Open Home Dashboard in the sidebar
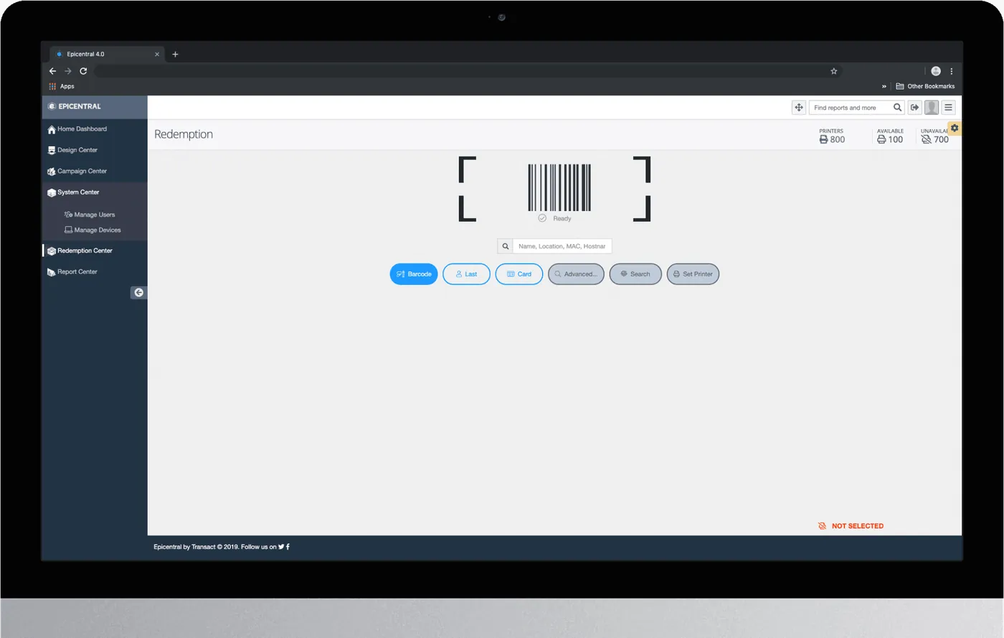1004x638 pixels. (x=77, y=129)
